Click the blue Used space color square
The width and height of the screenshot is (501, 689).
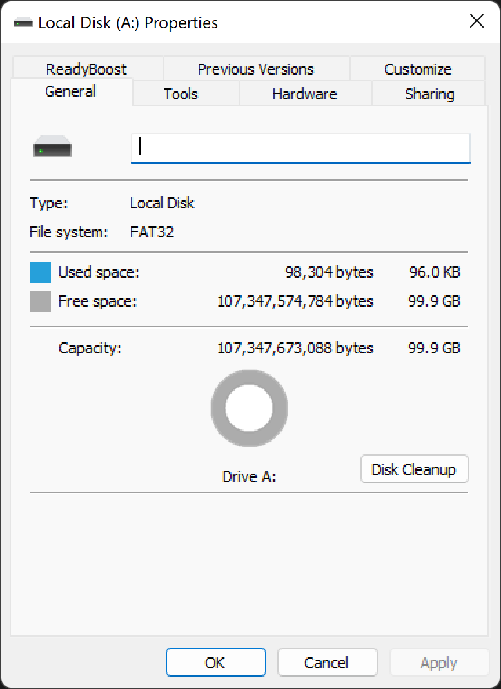pos(41,273)
